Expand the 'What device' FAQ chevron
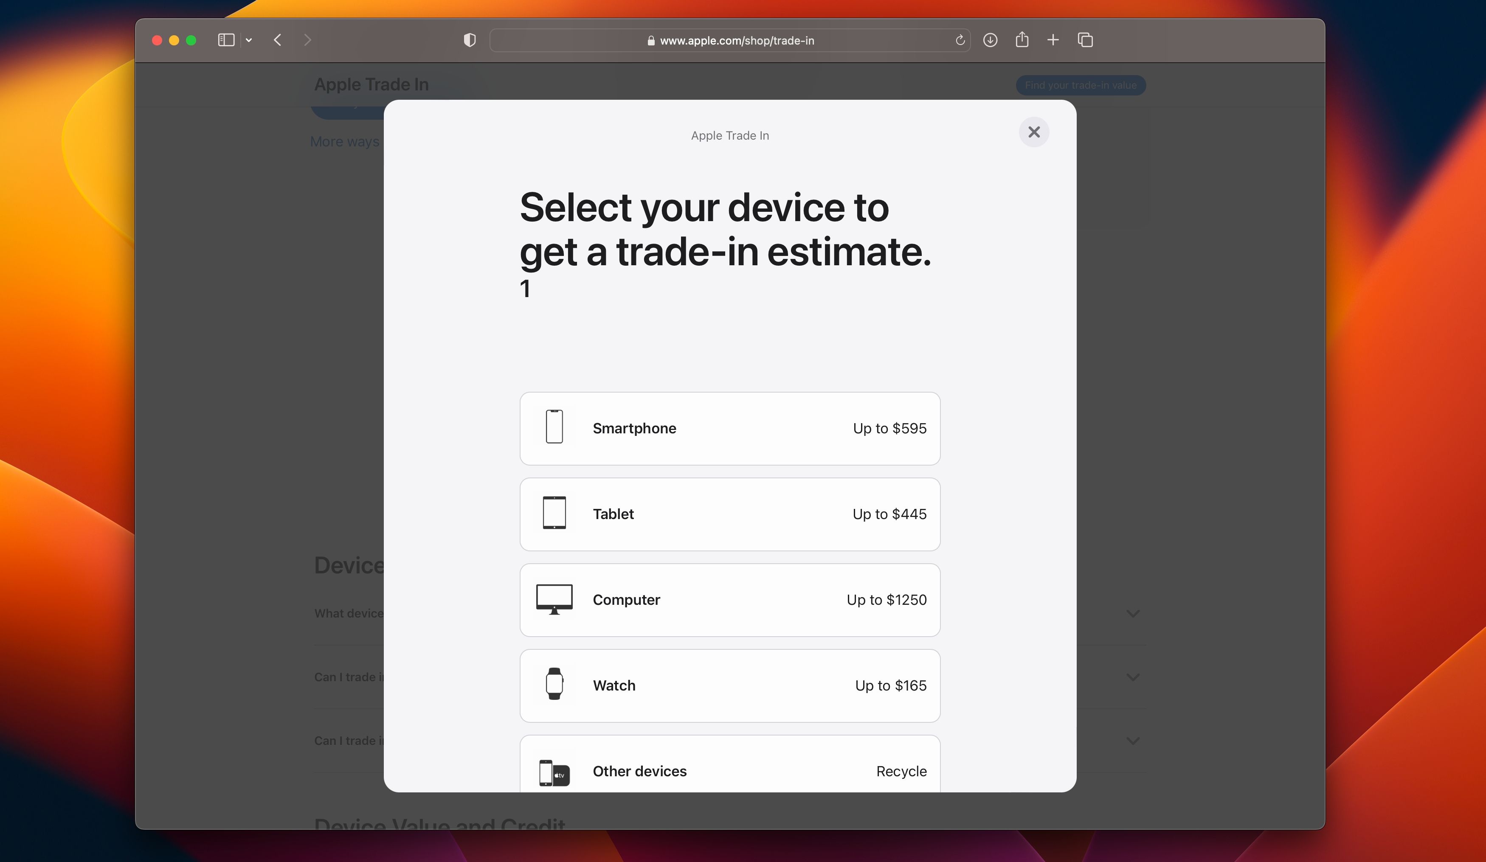1486x862 pixels. pos(1133,614)
